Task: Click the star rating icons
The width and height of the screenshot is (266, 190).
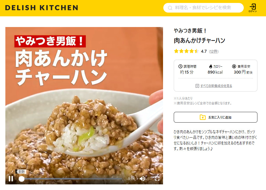Action: [186, 51]
